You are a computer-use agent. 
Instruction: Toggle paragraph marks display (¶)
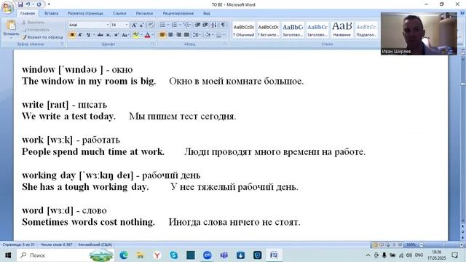(223, 25)
